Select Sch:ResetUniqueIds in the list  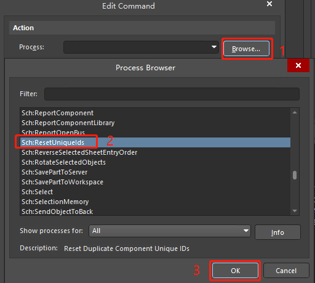(155, 142)
